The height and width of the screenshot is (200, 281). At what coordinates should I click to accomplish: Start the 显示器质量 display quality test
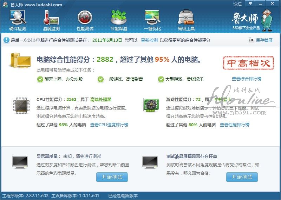[x=112, y=177]
